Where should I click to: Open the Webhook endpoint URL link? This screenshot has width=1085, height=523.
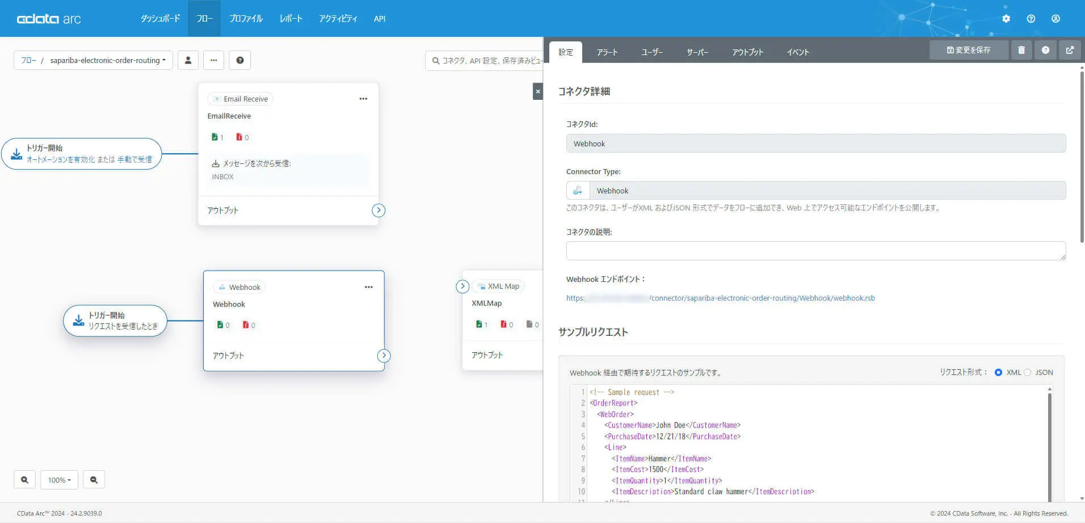721,298
